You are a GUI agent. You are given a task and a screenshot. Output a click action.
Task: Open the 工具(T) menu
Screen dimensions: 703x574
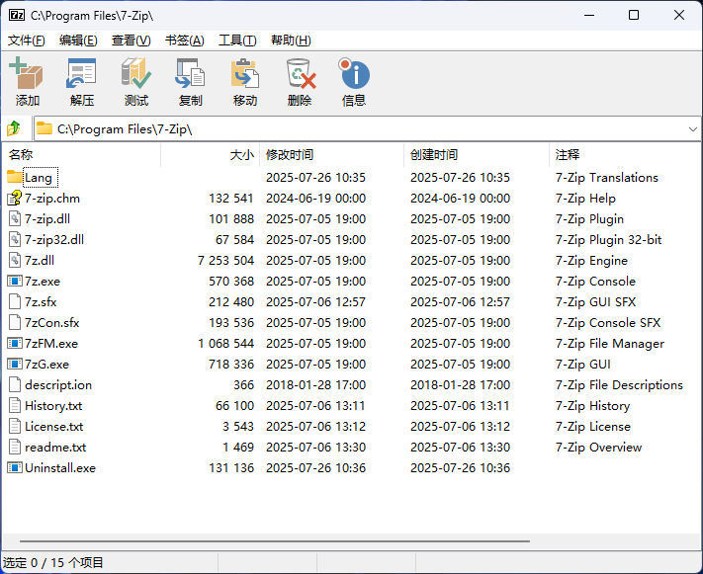coord(237,41)
